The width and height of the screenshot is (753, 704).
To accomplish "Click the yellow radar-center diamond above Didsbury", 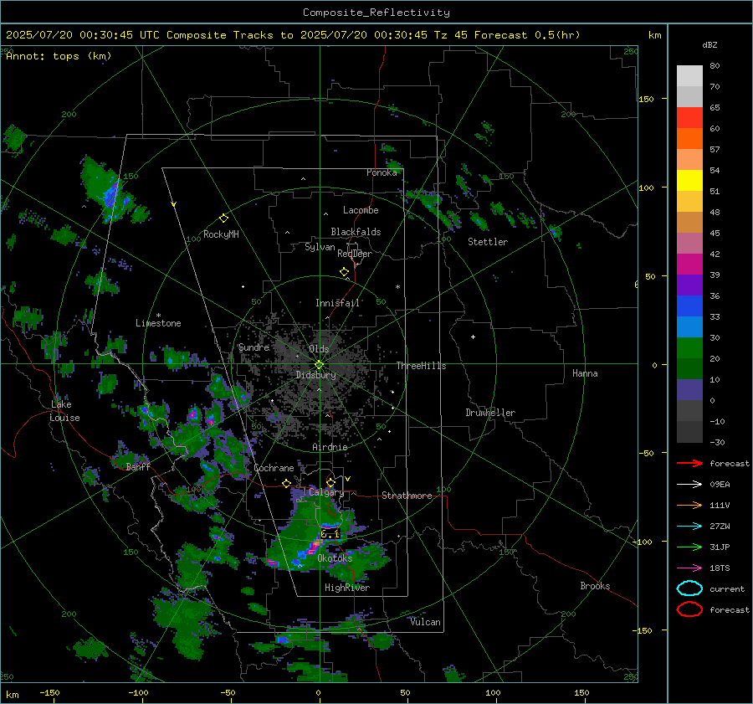I will pyautogui.click(x=319, y=365).
